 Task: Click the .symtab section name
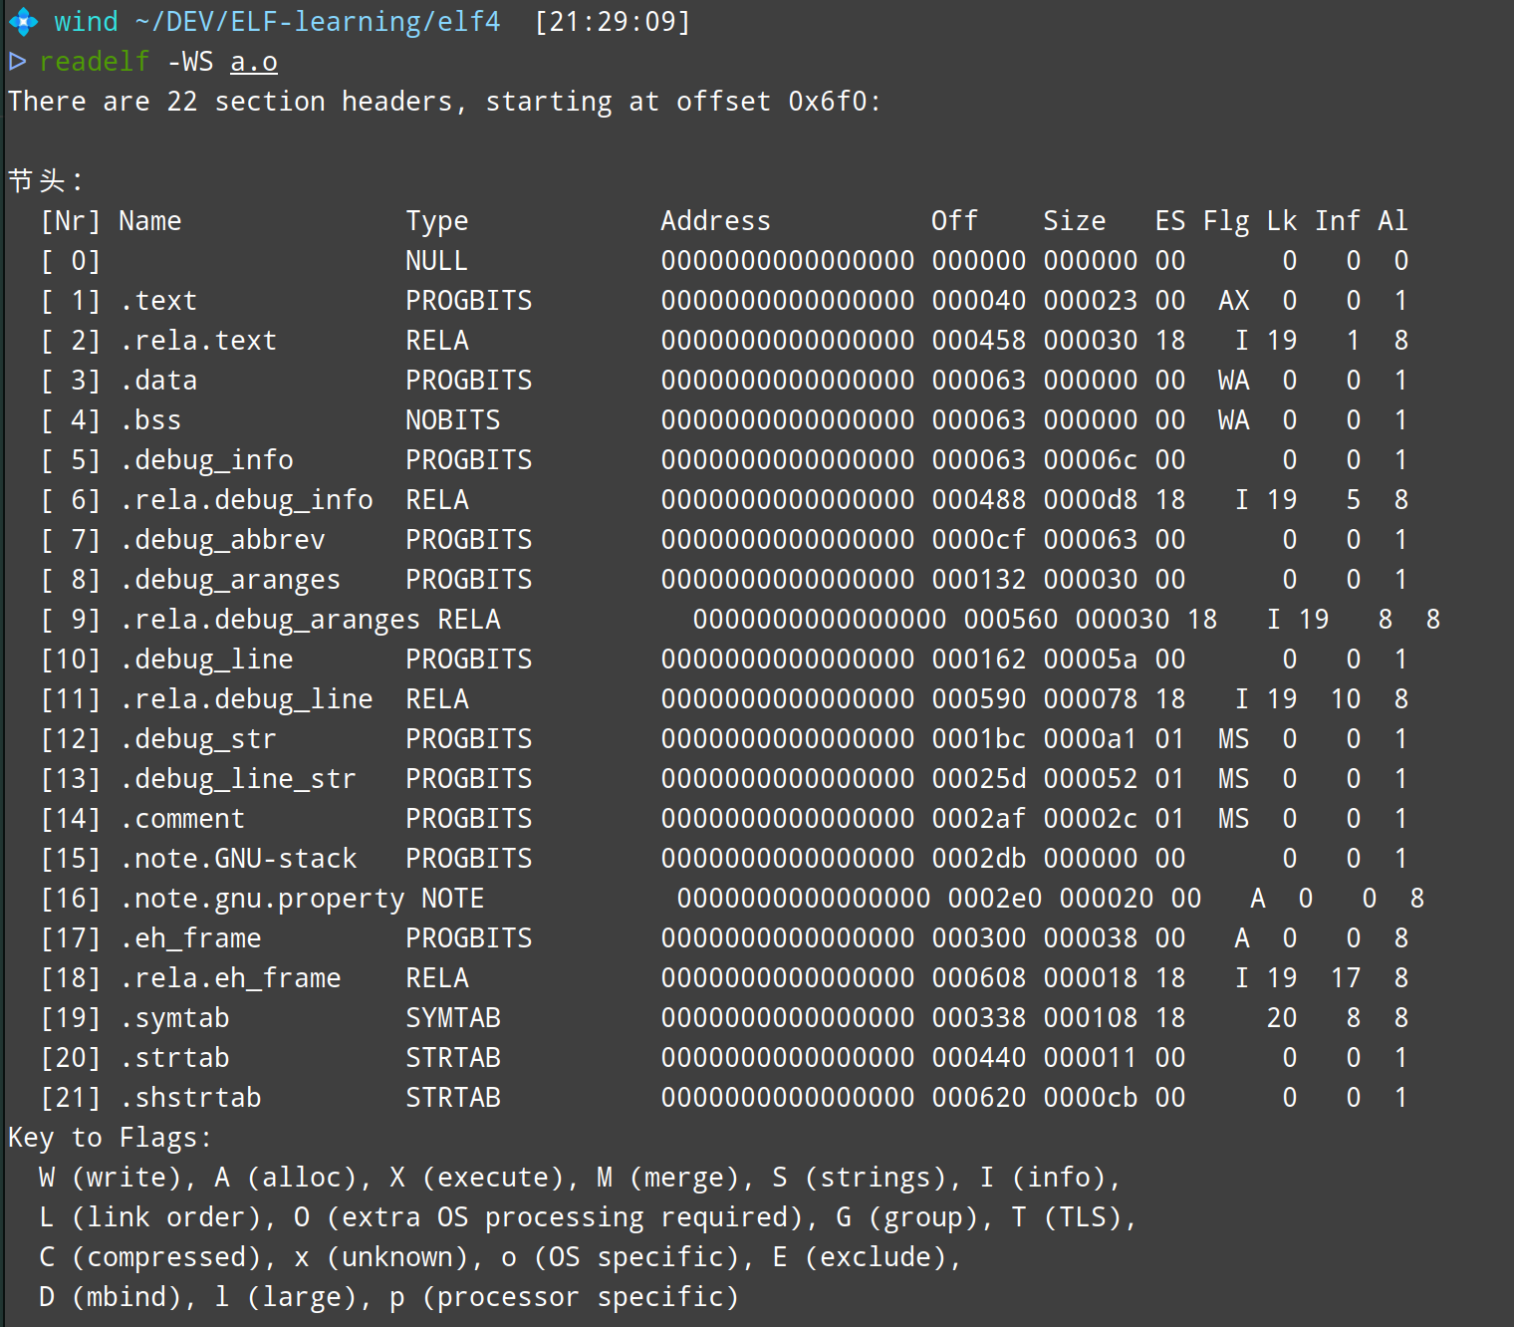pos(174,1018)
